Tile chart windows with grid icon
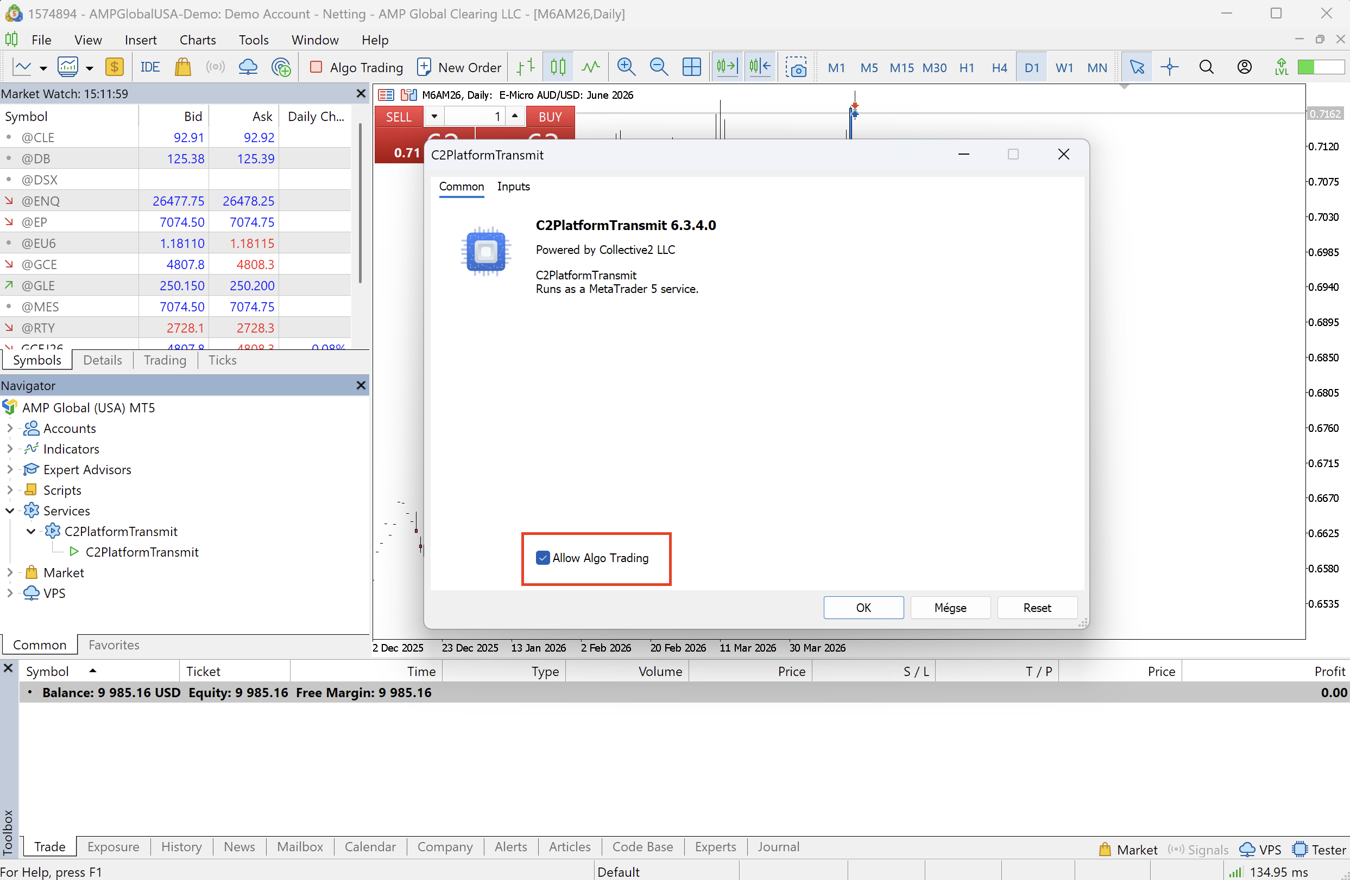 [x=691, y=67]
